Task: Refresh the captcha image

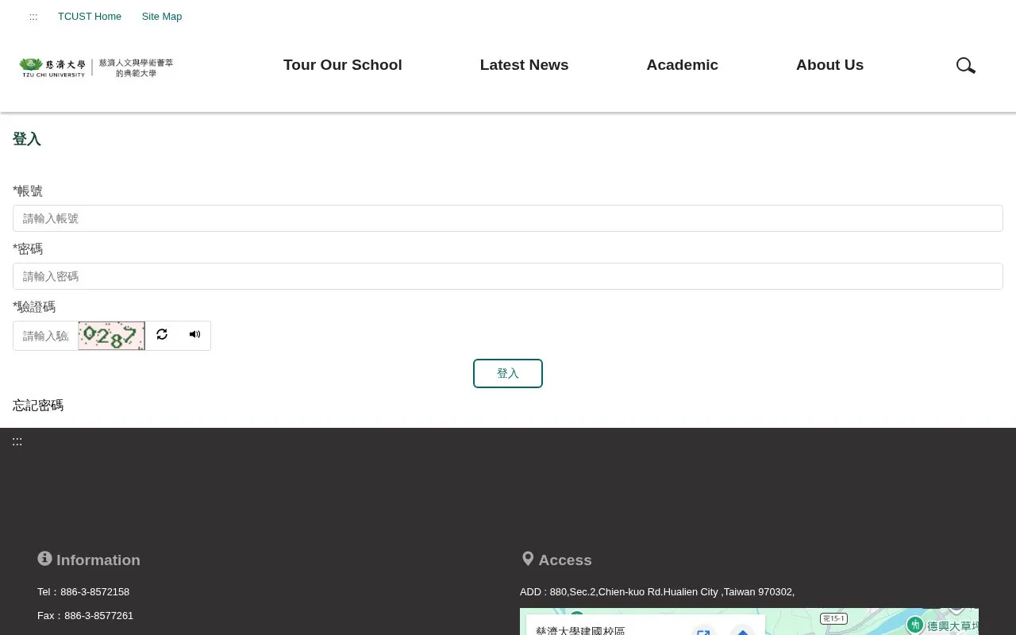Action: pyautogui.click(x=162, y=335)
